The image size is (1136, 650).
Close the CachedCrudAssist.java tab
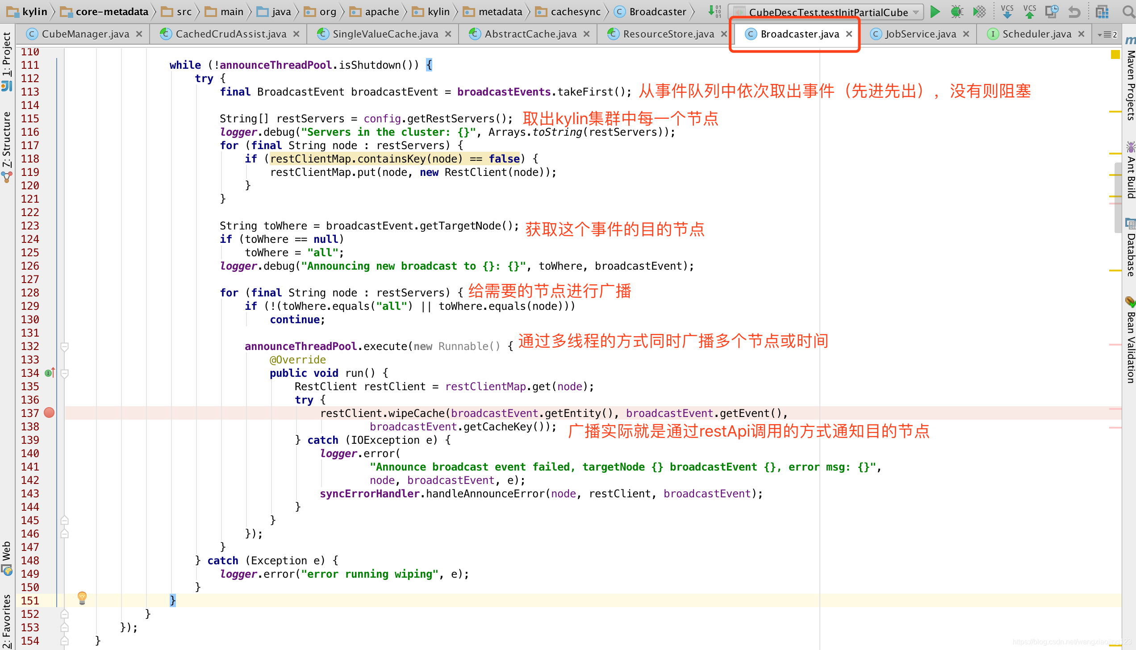pos(296,34)
